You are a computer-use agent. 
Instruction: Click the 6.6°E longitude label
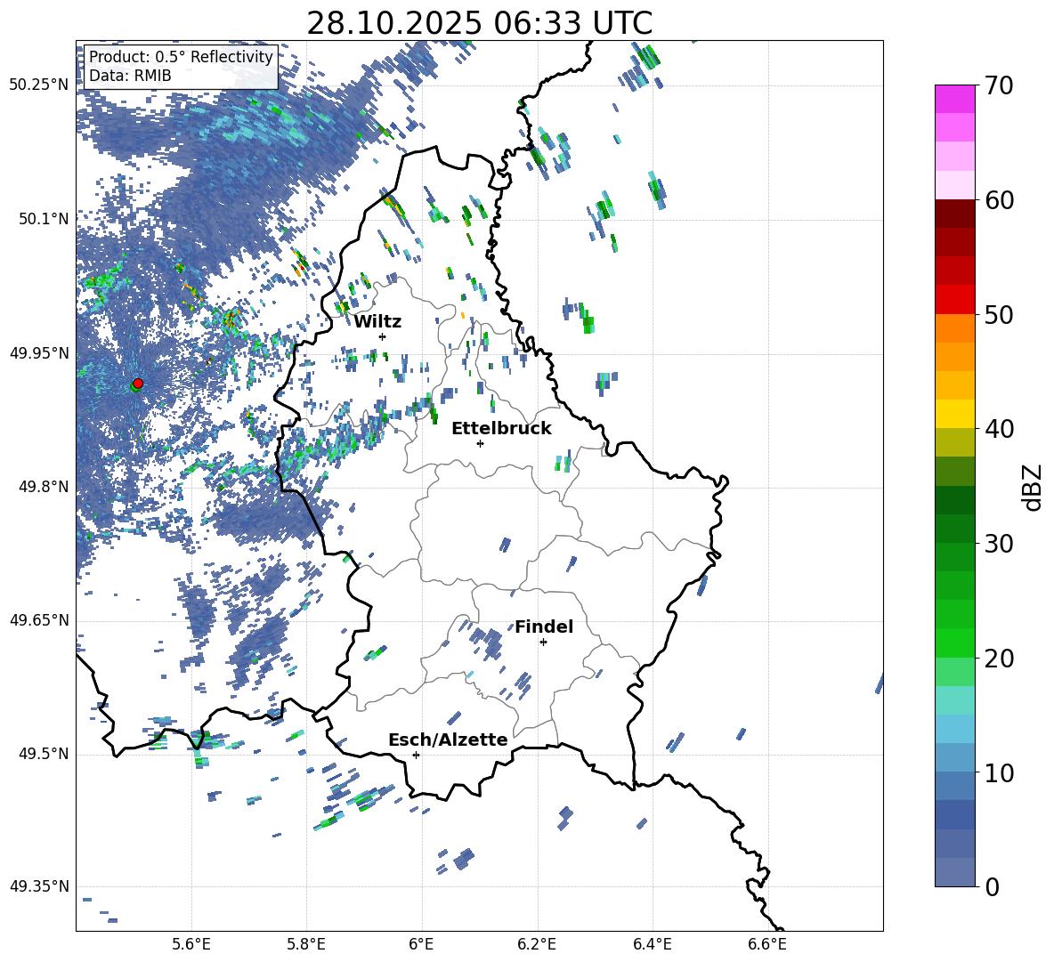pyautogui.click(x=767, y=944)
